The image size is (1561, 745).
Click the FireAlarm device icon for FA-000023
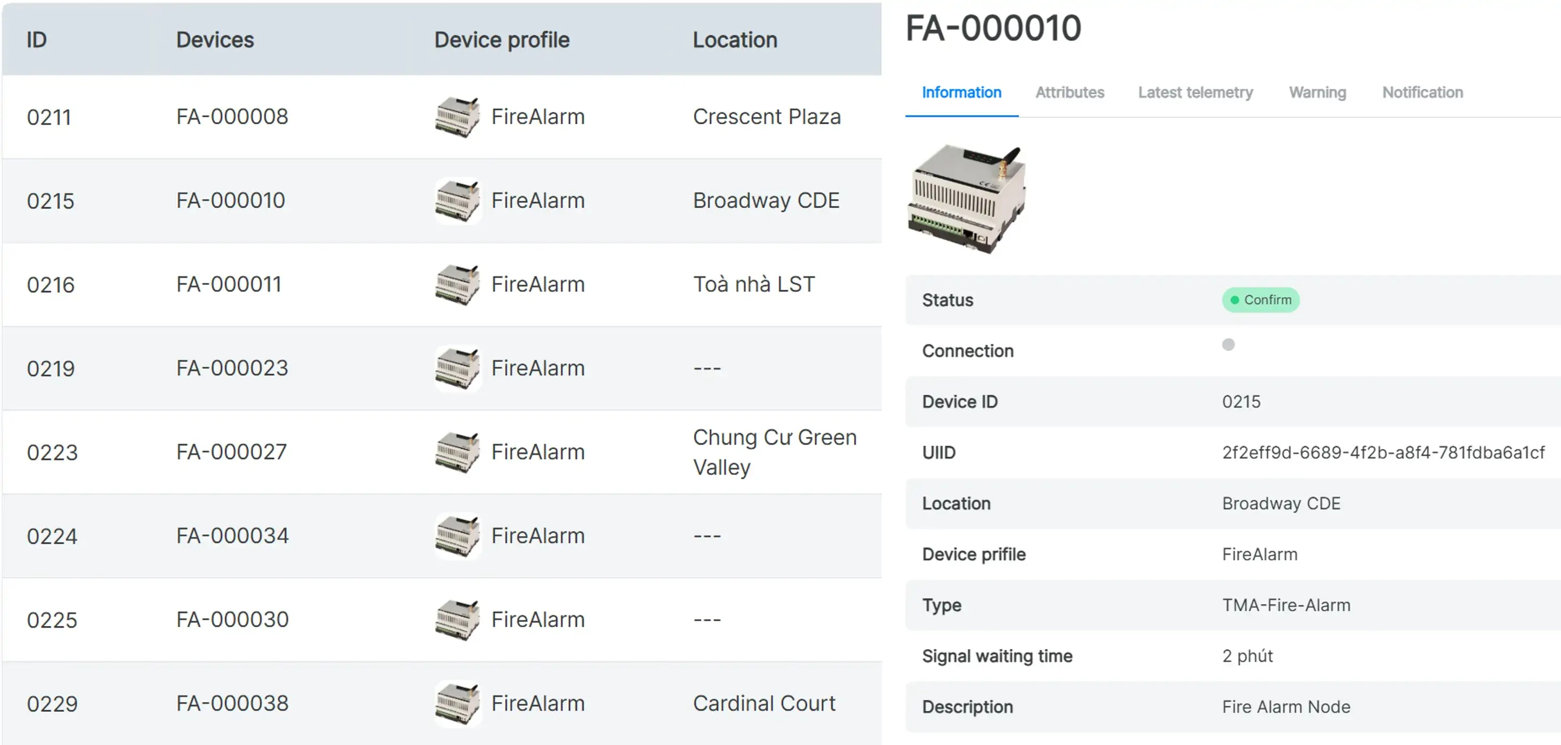458,368
